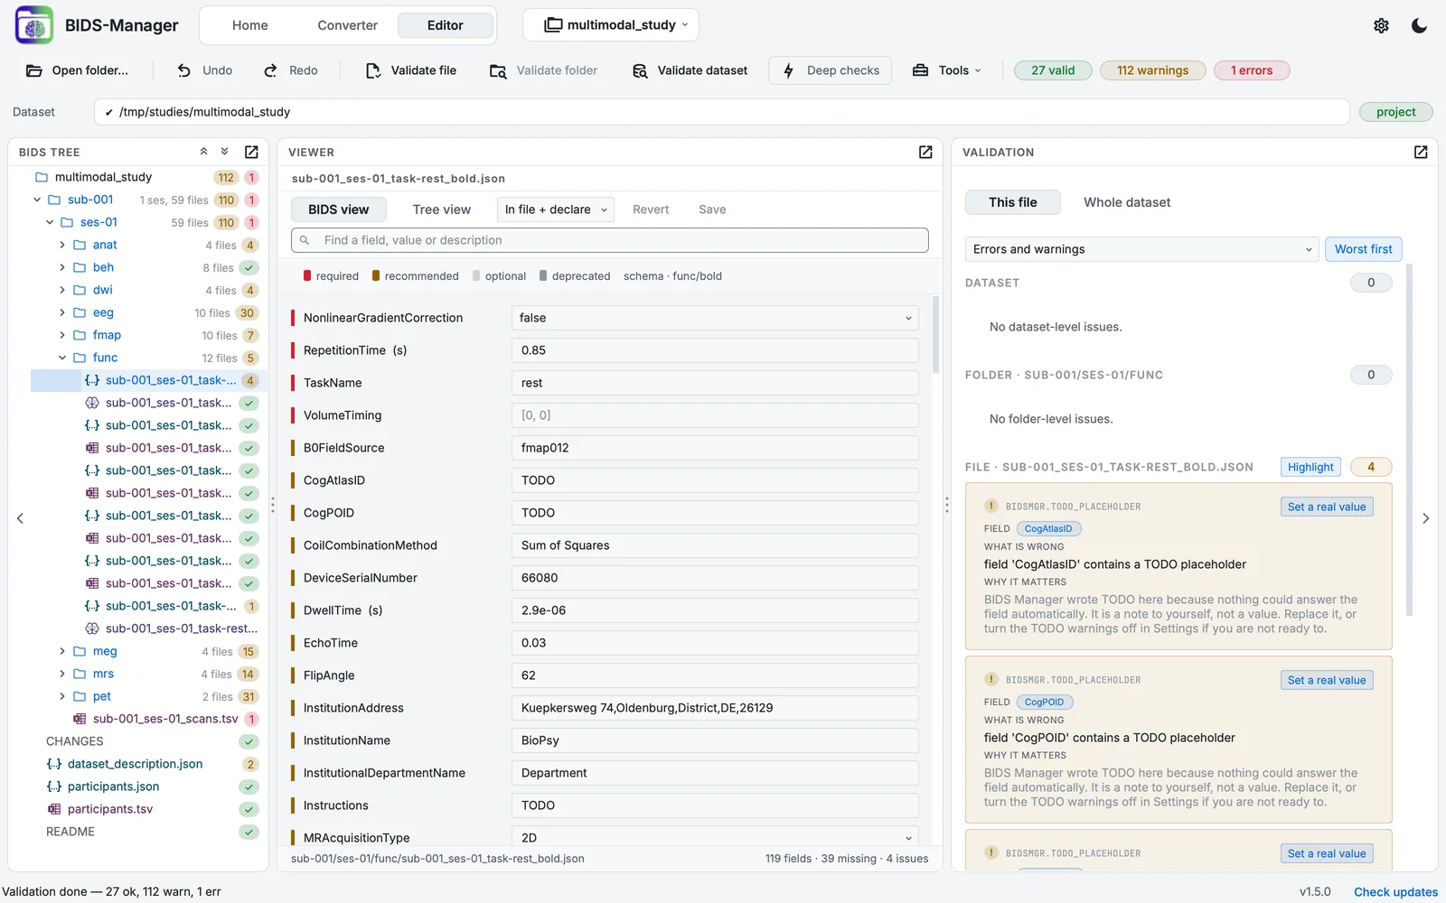Click the Redo arrow icon
Screen dimensions: 1446x903
270,70
